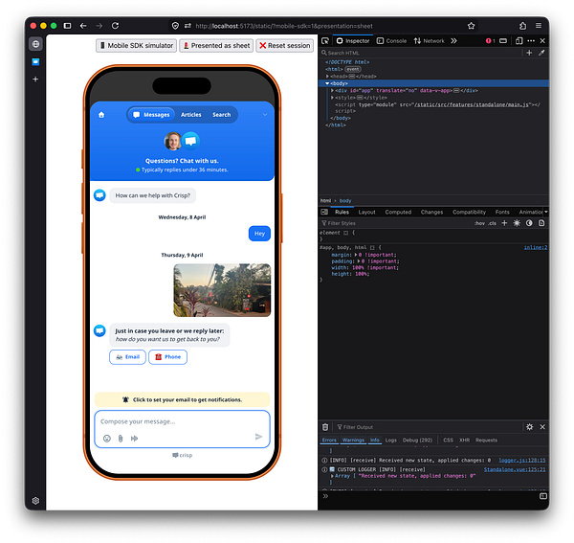This screenshot has height=543, width=574.
Task: Expand the margin property shorthand
Action: click(356, 255)
